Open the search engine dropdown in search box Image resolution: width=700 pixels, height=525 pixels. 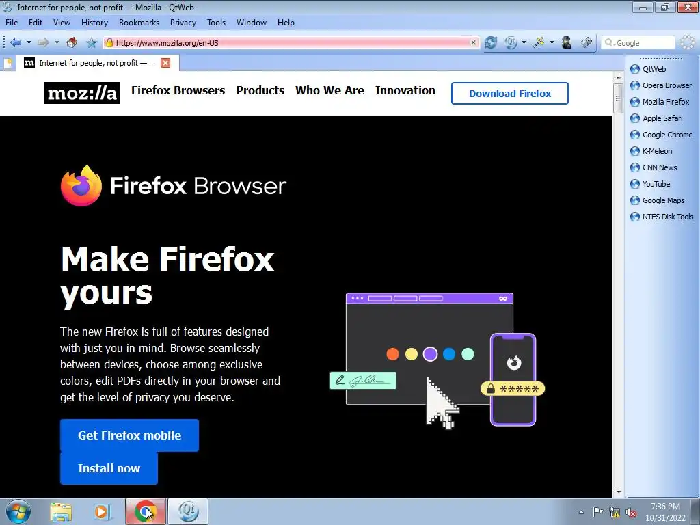pos(610,43)
